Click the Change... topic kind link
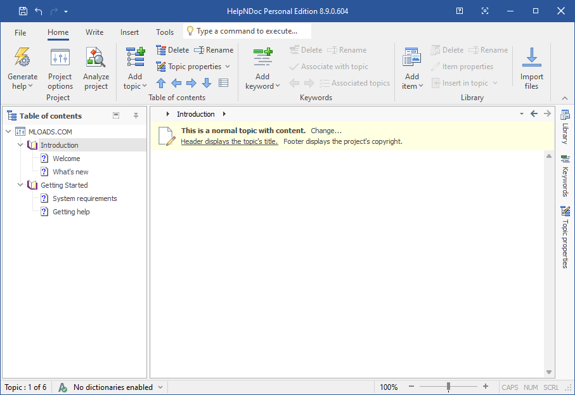575x395 pixels. (x=326, y=131)
